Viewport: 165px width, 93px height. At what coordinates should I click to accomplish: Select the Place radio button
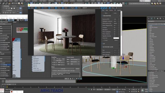click(x=61, y=59)
